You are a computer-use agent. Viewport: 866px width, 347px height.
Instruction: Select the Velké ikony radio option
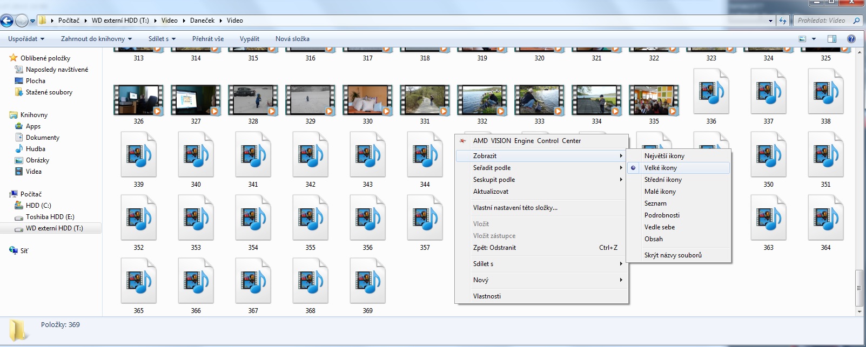[x=660, y=168]
